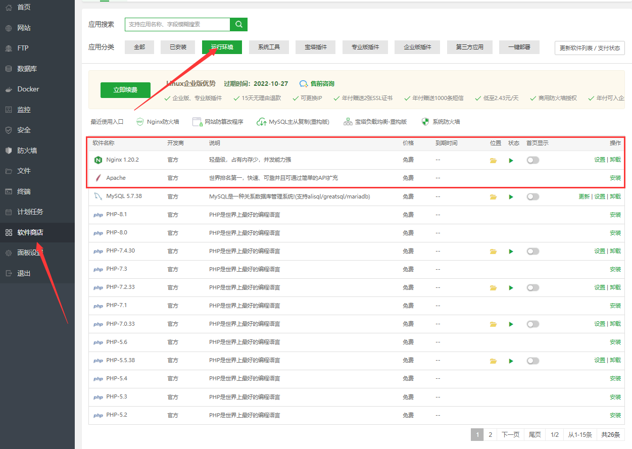Open Nginx防火墙 recent shortcut
Viewport: 632px width, 449px height.
point(157,122)
